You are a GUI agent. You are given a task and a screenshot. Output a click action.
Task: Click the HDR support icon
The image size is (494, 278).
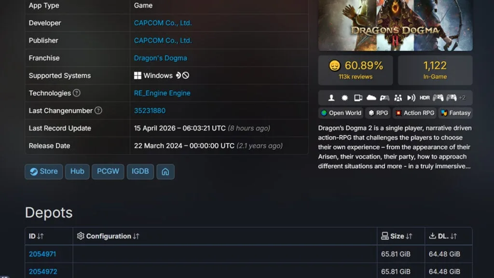pyautogui.click(x=424, y=98)
